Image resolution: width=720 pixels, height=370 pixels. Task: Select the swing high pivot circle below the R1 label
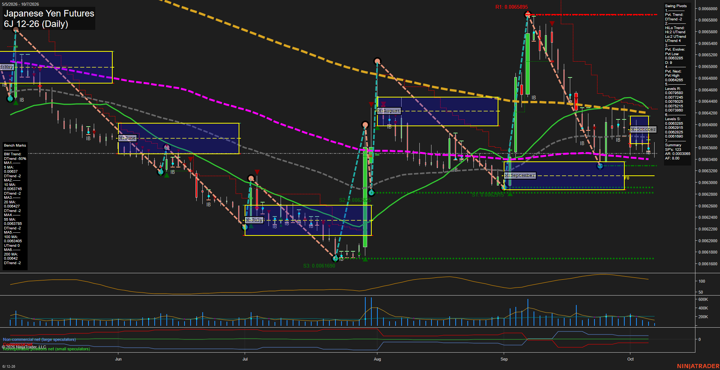tap(528, 15)
